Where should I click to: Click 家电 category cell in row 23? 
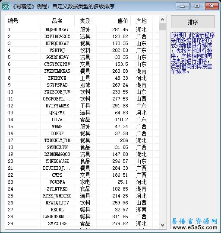(85, 182)
